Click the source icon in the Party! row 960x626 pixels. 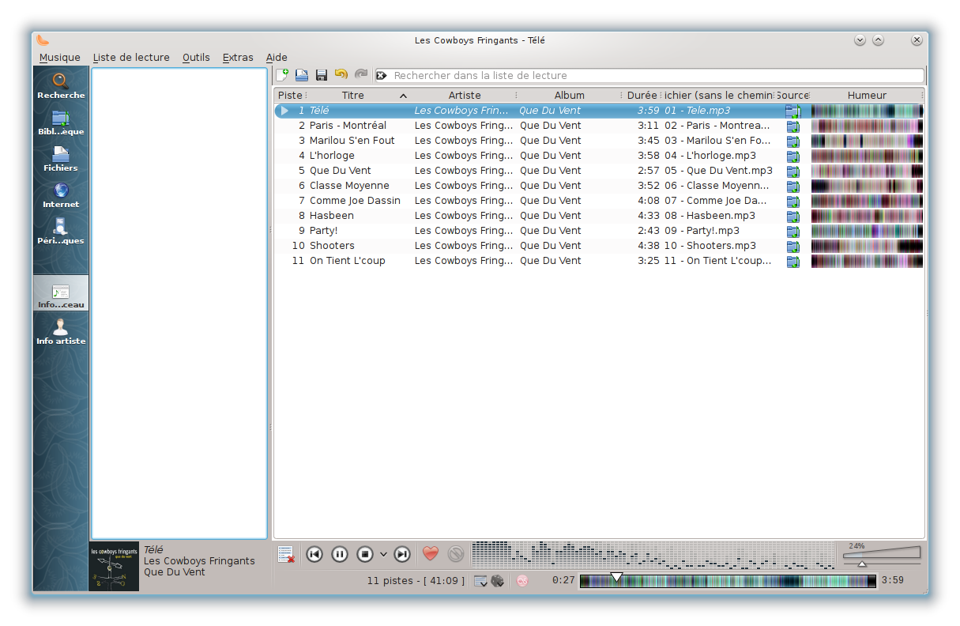point(792,232)
